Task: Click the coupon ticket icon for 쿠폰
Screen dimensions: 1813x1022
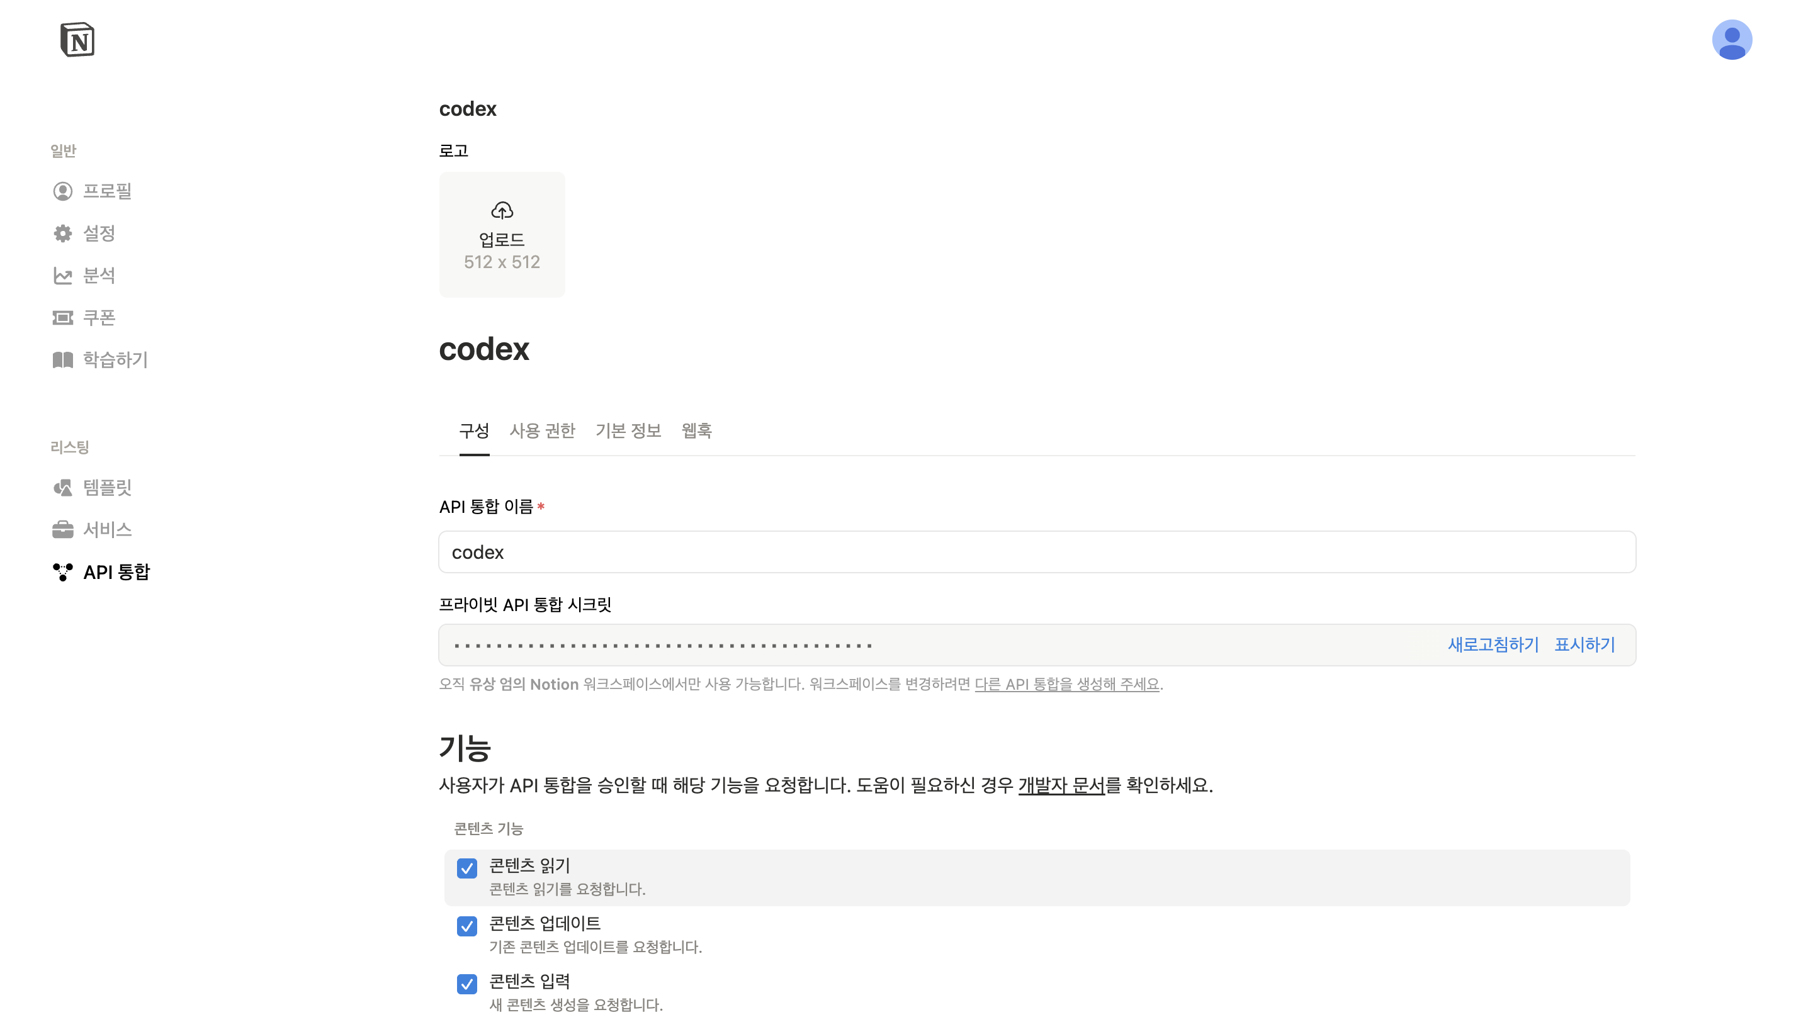Action: tap(63, 318)
